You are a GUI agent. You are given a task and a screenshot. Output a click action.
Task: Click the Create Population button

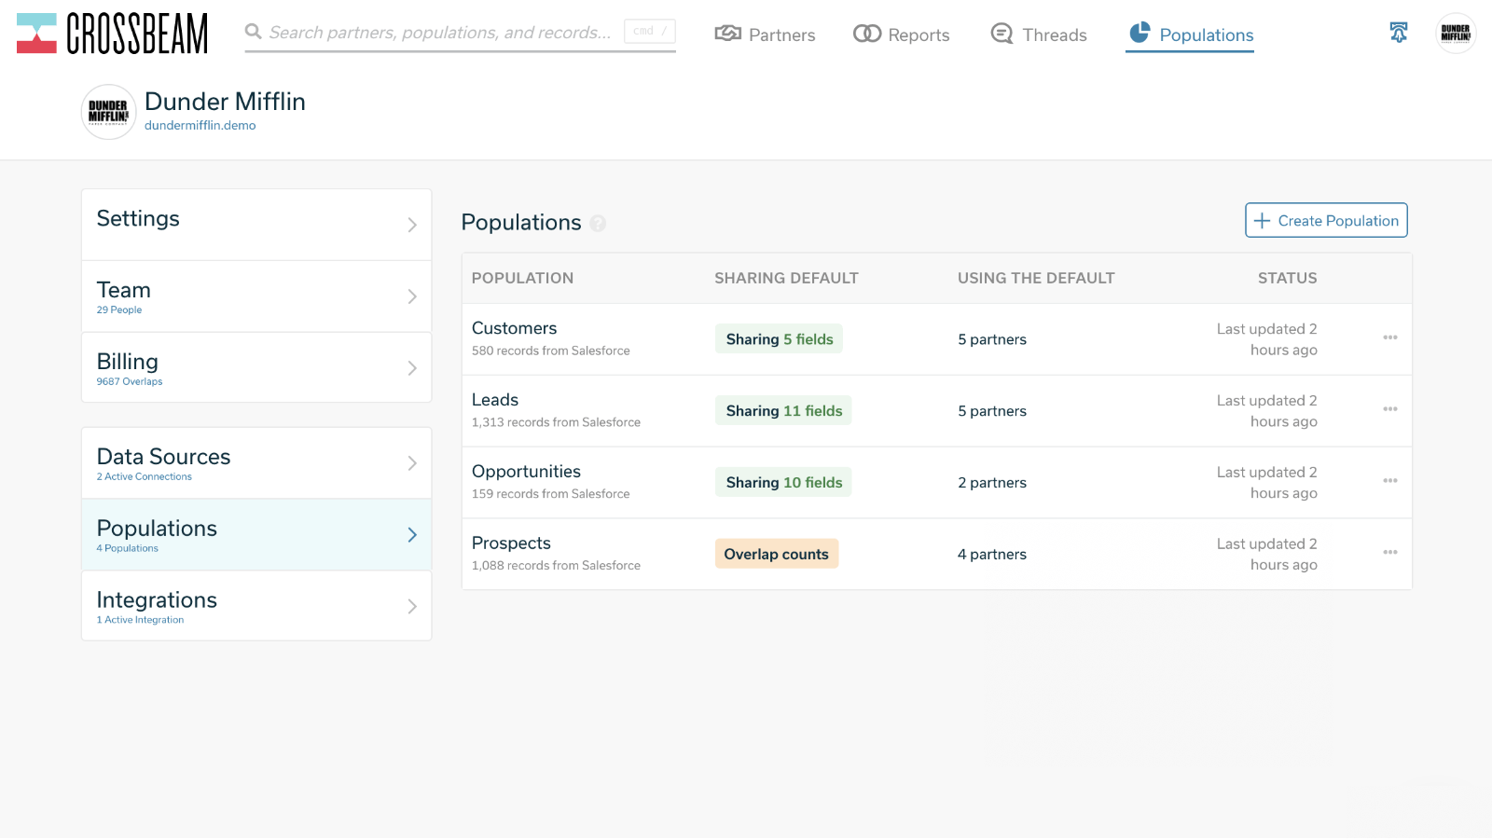pyautogui.click(x=1326, y=221)
